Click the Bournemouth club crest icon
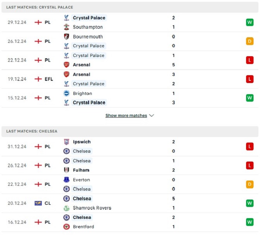The width and height of the screenshot is (261, 236). [66, 36]
